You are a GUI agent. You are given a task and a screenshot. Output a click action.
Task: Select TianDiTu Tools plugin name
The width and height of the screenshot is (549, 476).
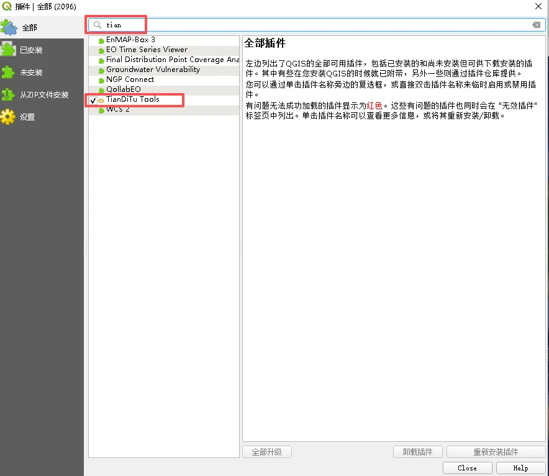click(x=133, y=99)
